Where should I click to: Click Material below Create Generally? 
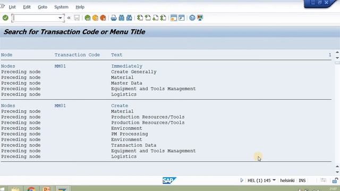[x=122, y=77]
